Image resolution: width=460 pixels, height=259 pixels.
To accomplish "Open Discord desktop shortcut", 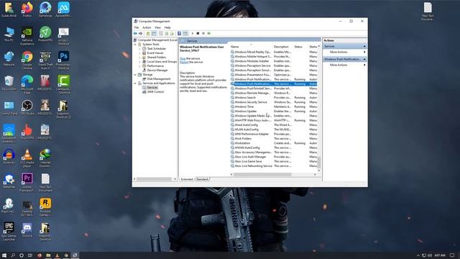I will (27, 230).
